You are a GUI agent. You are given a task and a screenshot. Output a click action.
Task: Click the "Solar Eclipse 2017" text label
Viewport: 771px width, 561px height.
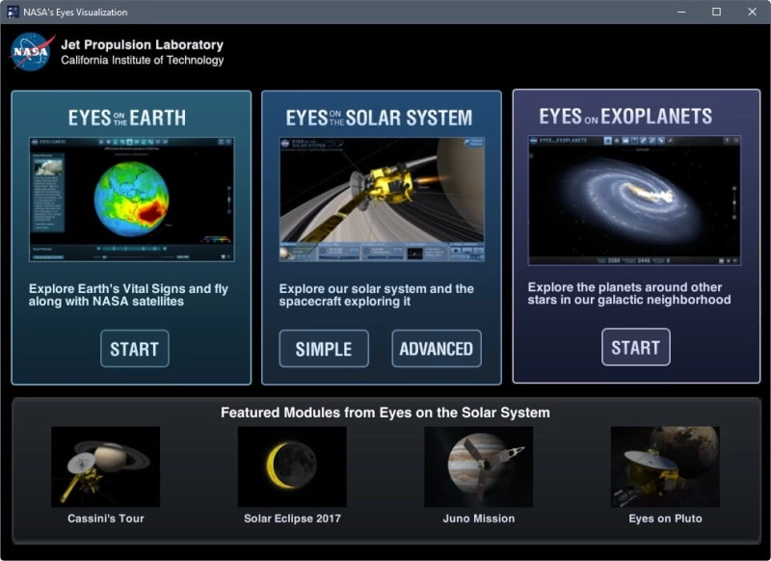292,519
